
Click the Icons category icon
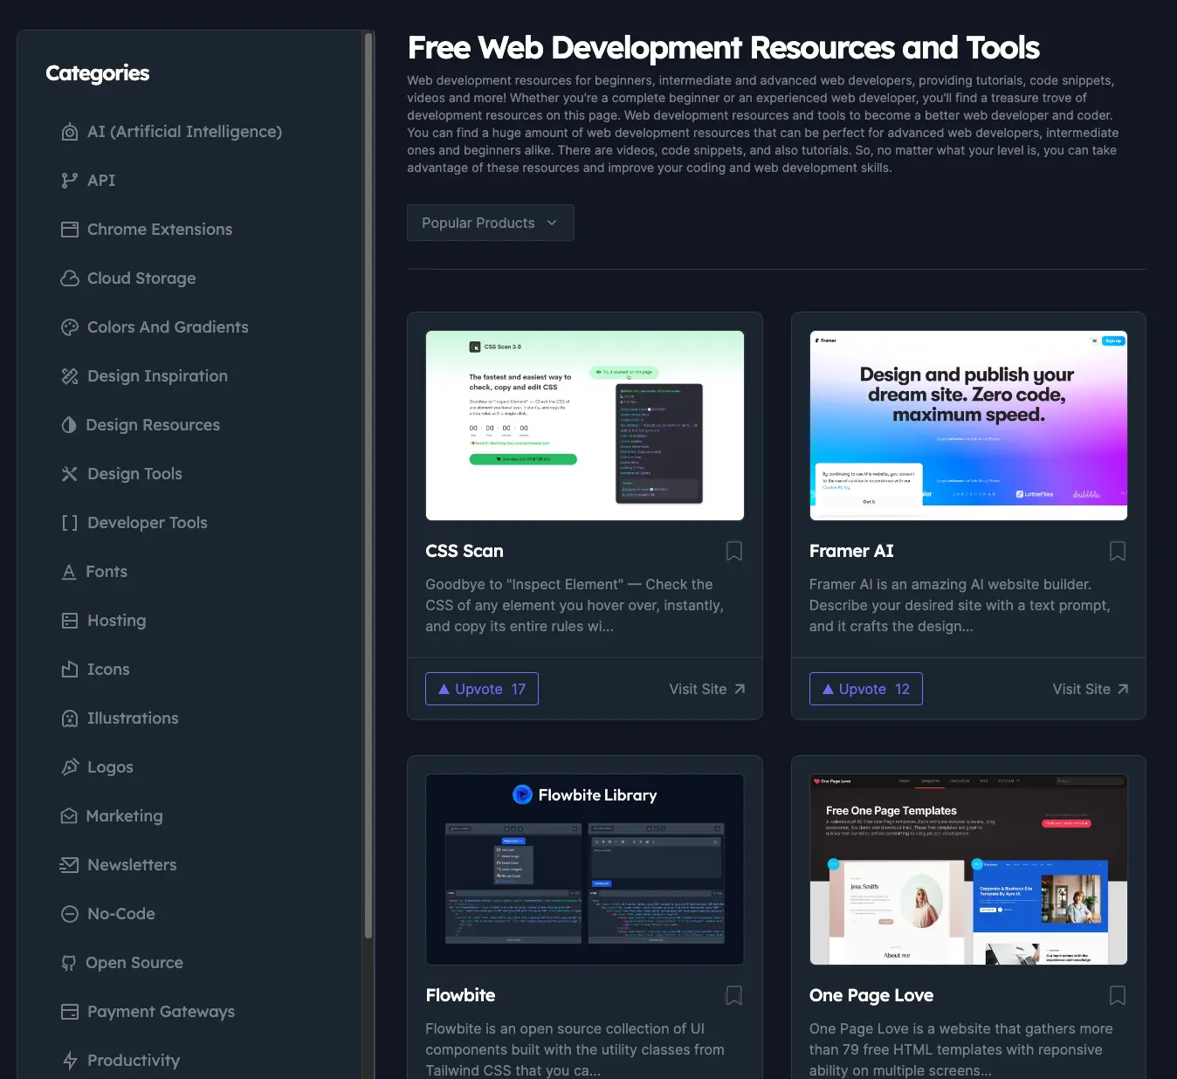[x=70, y=670]
